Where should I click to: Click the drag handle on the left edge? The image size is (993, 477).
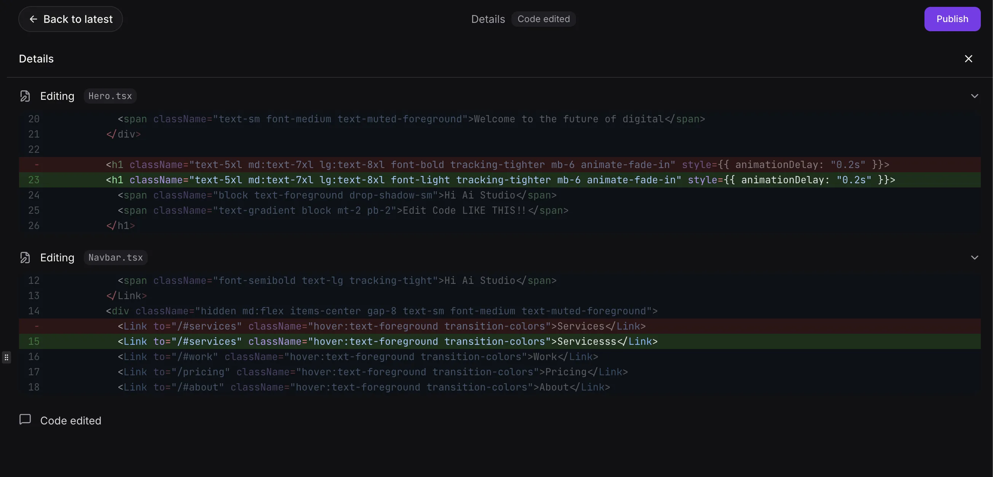click(6, 357)
